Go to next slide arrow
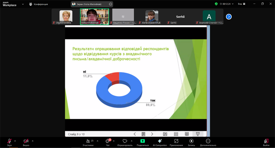Screen dimensions: 275x148 pyautogui.click(x=152, y=134)
